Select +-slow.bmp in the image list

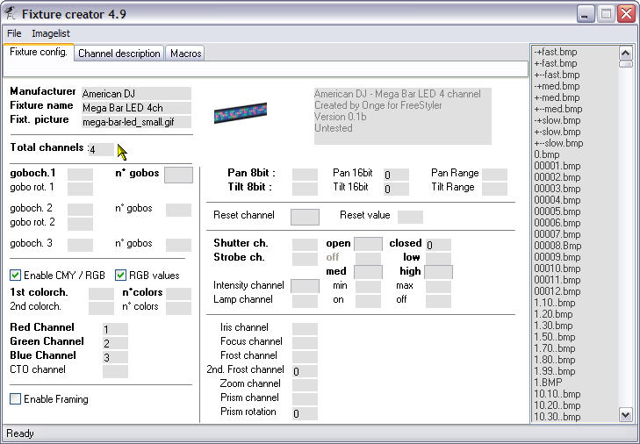tap(557, 132)
